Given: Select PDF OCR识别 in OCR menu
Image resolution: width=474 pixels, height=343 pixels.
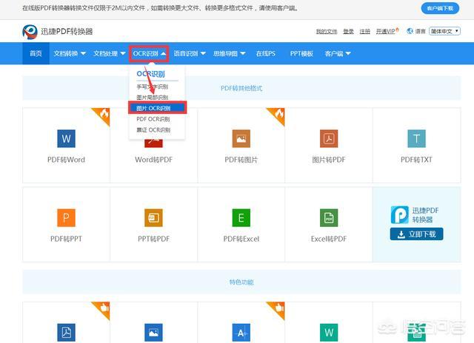Looking at the screenshot, I should coord(153,119).
